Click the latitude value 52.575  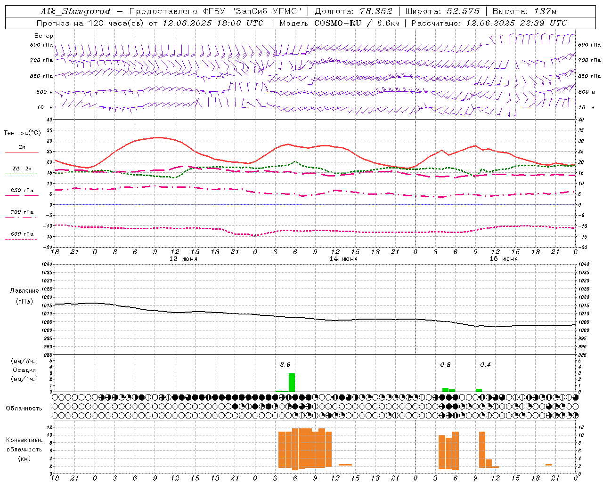(x=464, y=11)
